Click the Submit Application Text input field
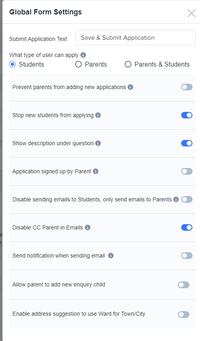200x341 pixels. [x=136, y=38]
